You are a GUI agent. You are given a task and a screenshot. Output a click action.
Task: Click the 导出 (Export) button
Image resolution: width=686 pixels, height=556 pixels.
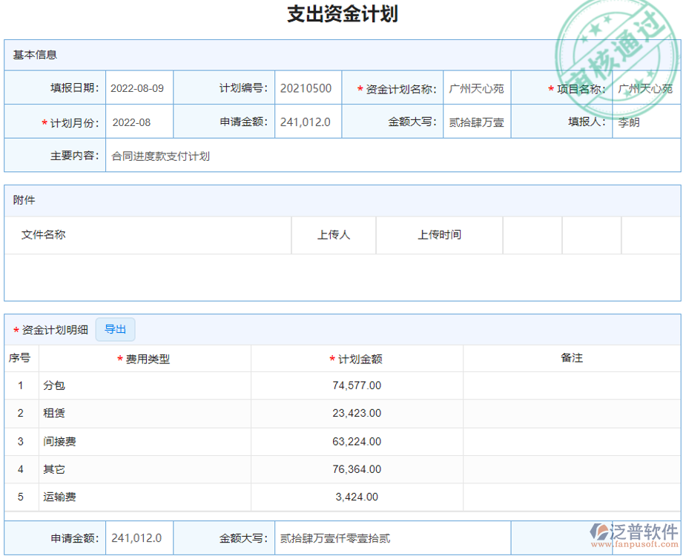point(115,329)
